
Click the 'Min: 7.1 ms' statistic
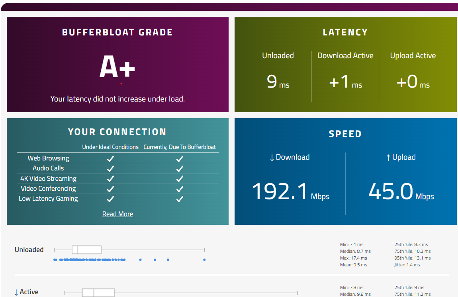[x=352, y=244]
